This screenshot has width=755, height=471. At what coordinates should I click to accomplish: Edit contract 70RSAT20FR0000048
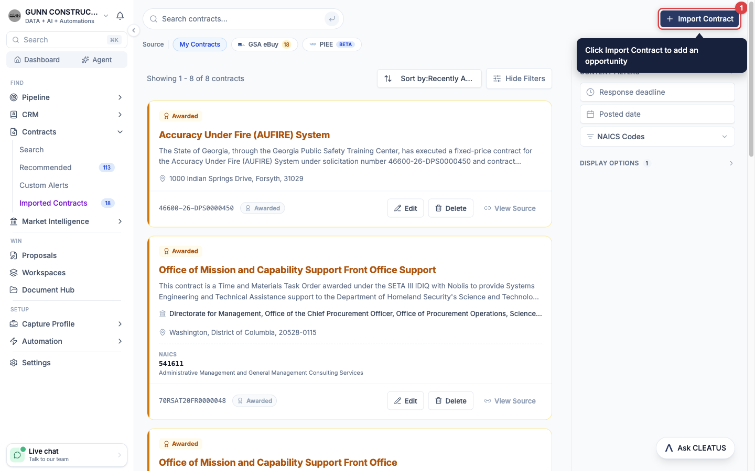coord(405,401)
